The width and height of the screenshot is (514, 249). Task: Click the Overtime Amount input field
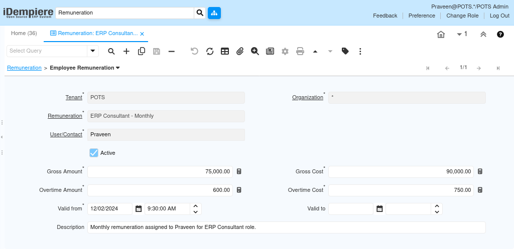click(160, 190)
